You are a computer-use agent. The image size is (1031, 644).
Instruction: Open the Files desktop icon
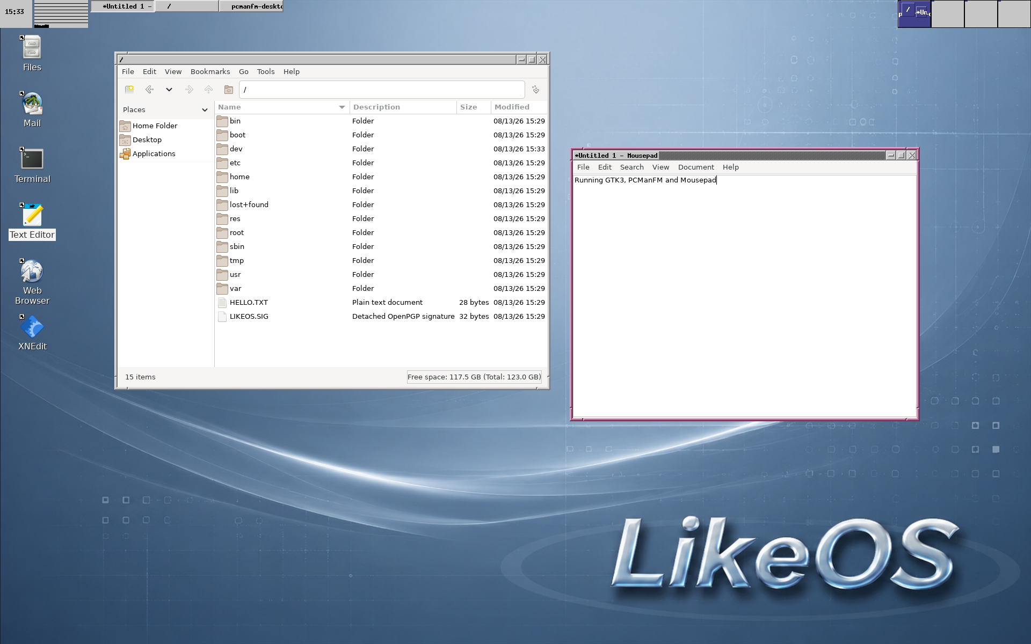pyautogui.click(x=32, y=53)
